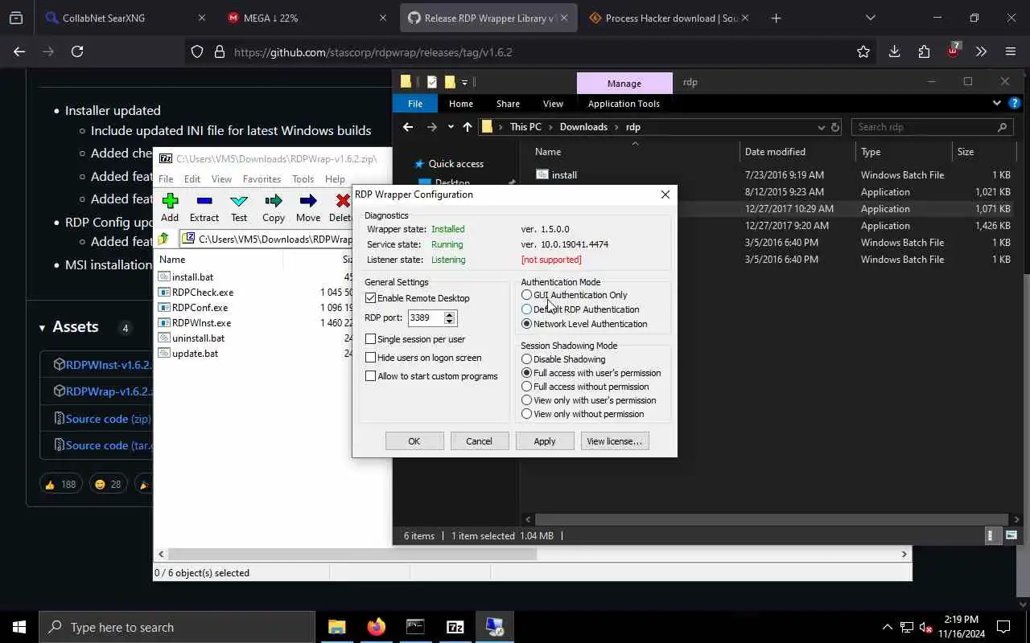Toggle Enable Remote Desktop checkbox
The height and width of the screenshot is (643, 1030).
pos(371,298)
